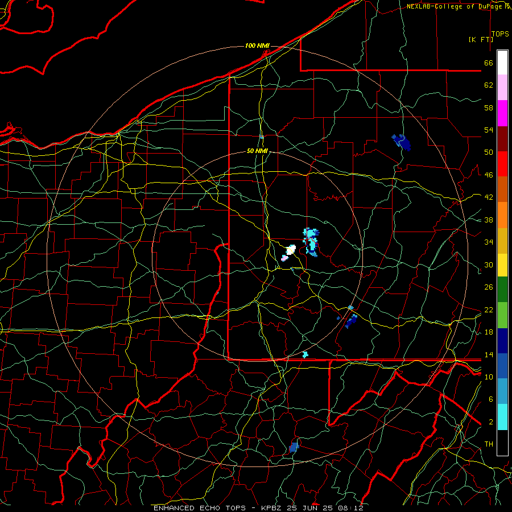
Task: Click the legend value '58'
Action: (489, 108)
